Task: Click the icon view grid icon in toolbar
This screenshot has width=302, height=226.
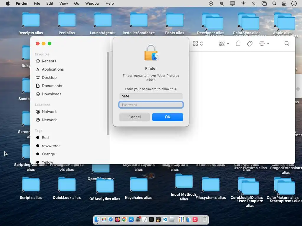Action: coord(195,44)
